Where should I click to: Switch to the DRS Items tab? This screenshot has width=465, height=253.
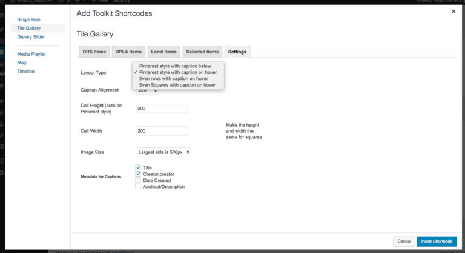[x=94, y=52]
